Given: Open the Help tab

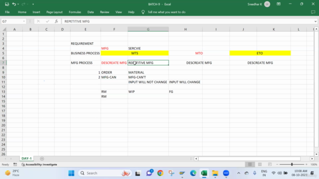Looking at the screenshot, I should pyautogui.click(x=131, y=12).
